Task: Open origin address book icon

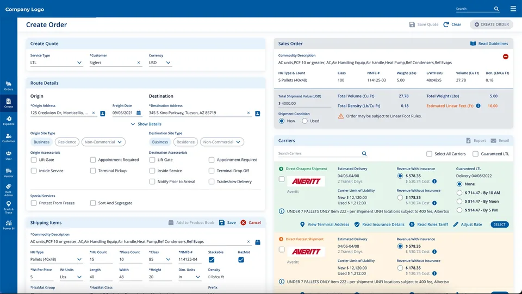Action: [103, 114]
